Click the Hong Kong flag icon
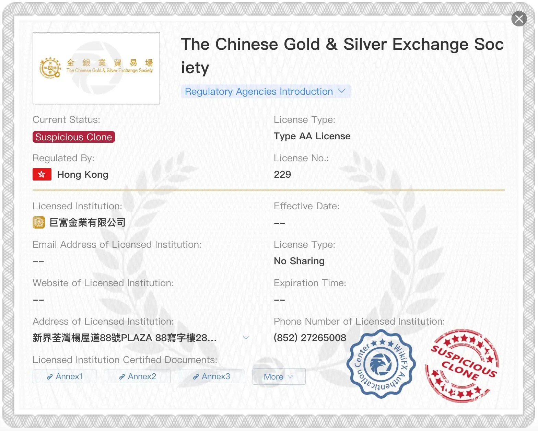The image size is (538, 431). [x=42, y=174]
